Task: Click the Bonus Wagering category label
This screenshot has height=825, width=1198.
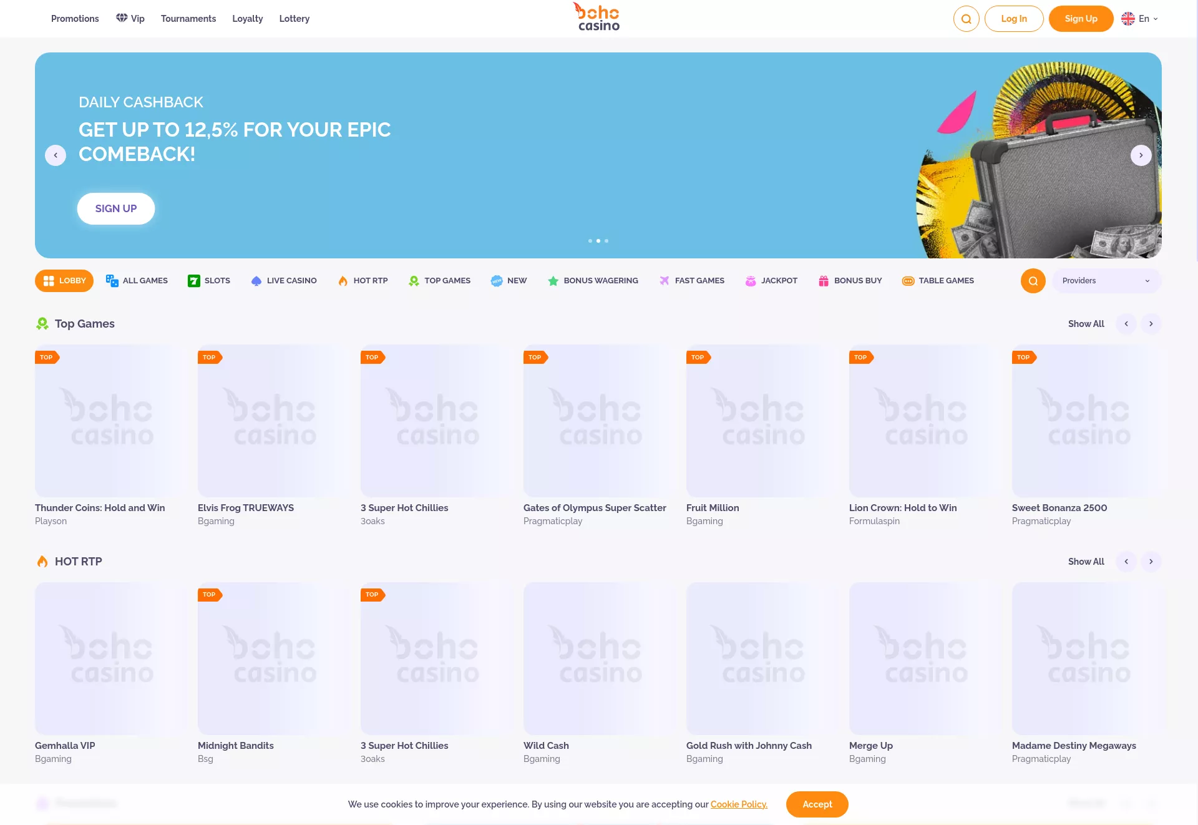Action: pos(601,281)
